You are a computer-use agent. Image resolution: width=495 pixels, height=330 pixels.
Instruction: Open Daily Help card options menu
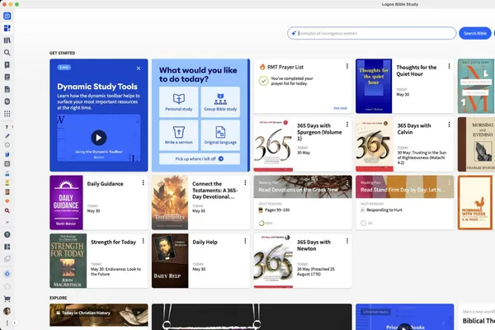click(245, 241)
